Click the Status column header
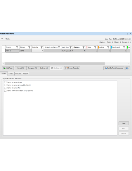132x171 pixels. (25, 47)
